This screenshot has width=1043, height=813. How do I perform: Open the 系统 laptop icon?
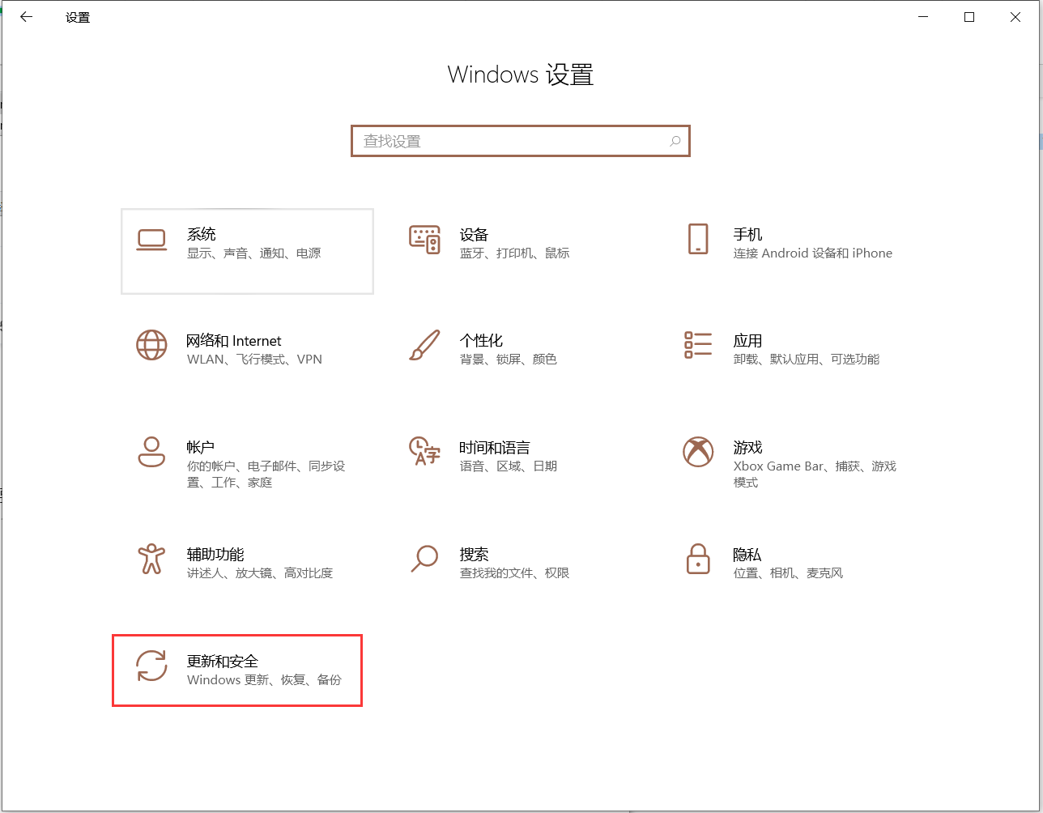(x=151, y=240)
